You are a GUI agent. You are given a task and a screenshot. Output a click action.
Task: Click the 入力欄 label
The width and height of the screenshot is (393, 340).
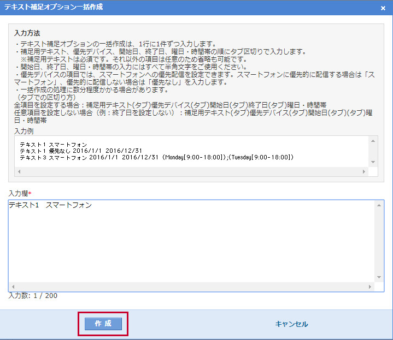pyautogui.click(x=20, y=193)
